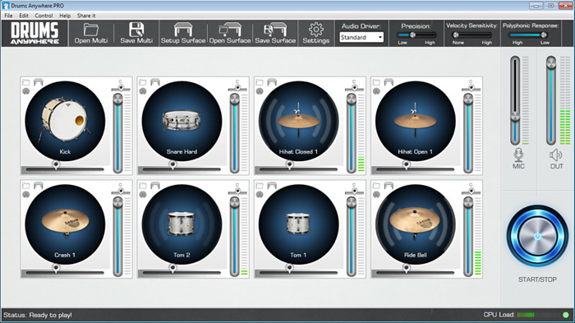Trigger the Tom 2 drum pad
575x323 pixels.
click(x=182, y=224)
